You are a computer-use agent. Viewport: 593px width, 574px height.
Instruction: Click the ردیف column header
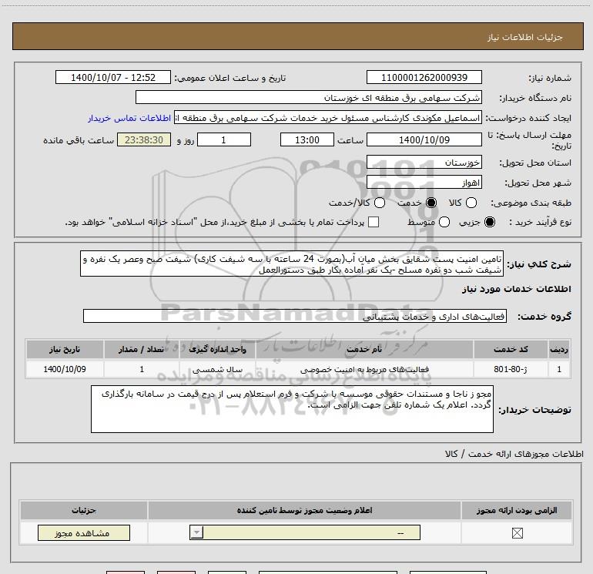(x=559, y=349)
